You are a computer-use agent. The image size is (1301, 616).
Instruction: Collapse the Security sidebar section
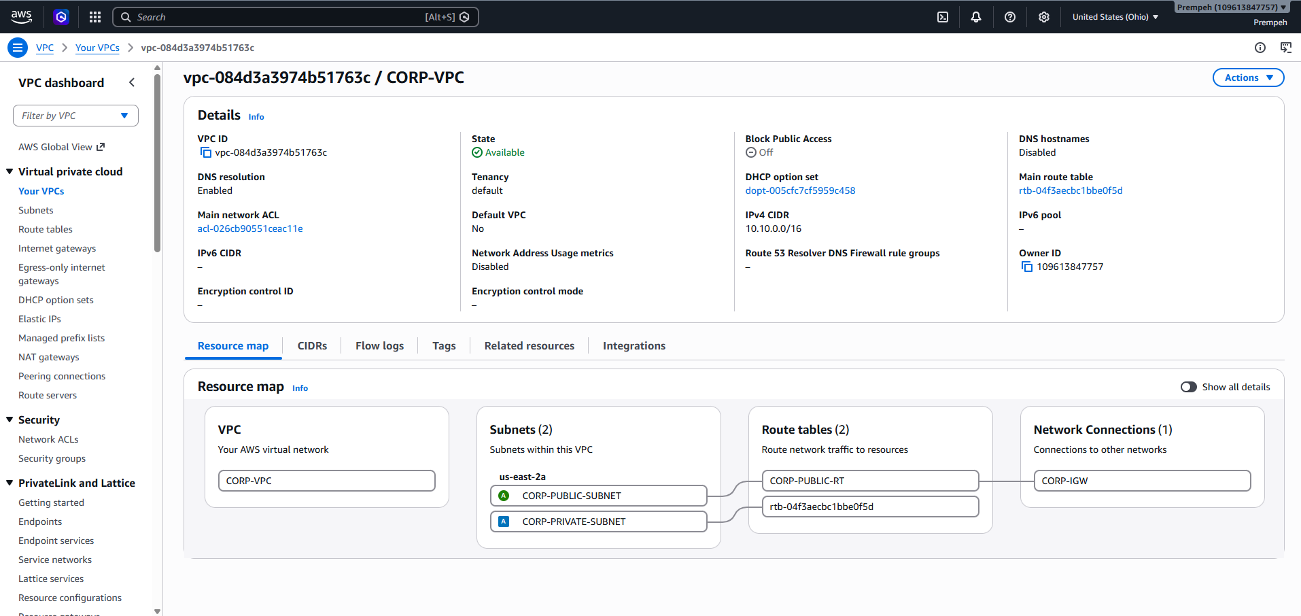pyautogui.click(x=10, y=420)
